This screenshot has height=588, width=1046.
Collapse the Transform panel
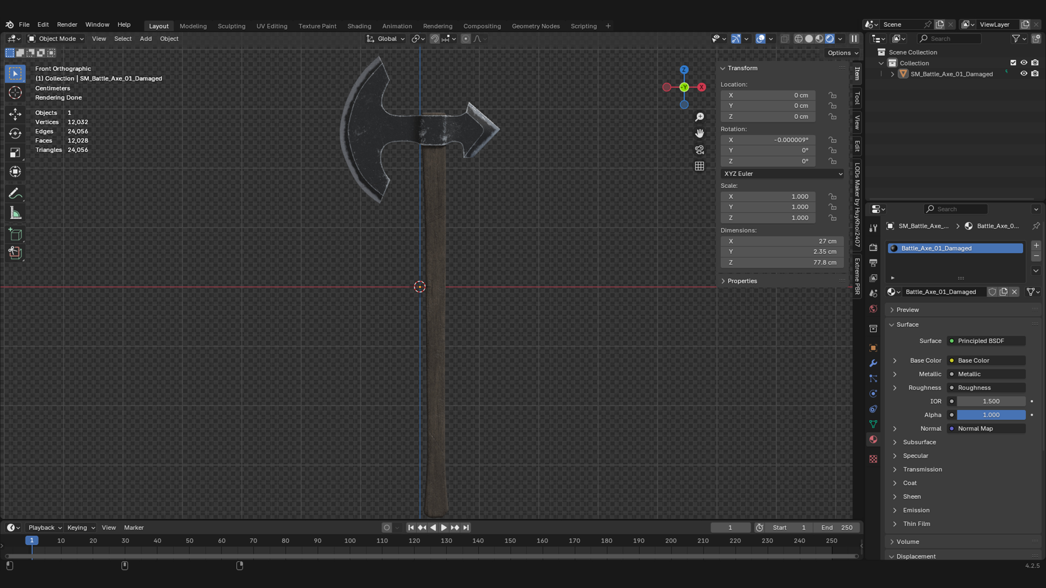coord(742,68)
